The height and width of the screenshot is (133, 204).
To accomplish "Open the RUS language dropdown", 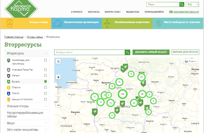I will [x=193, y=5].
